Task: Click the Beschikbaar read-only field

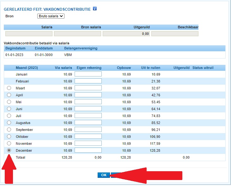Action: pos(175,34)
